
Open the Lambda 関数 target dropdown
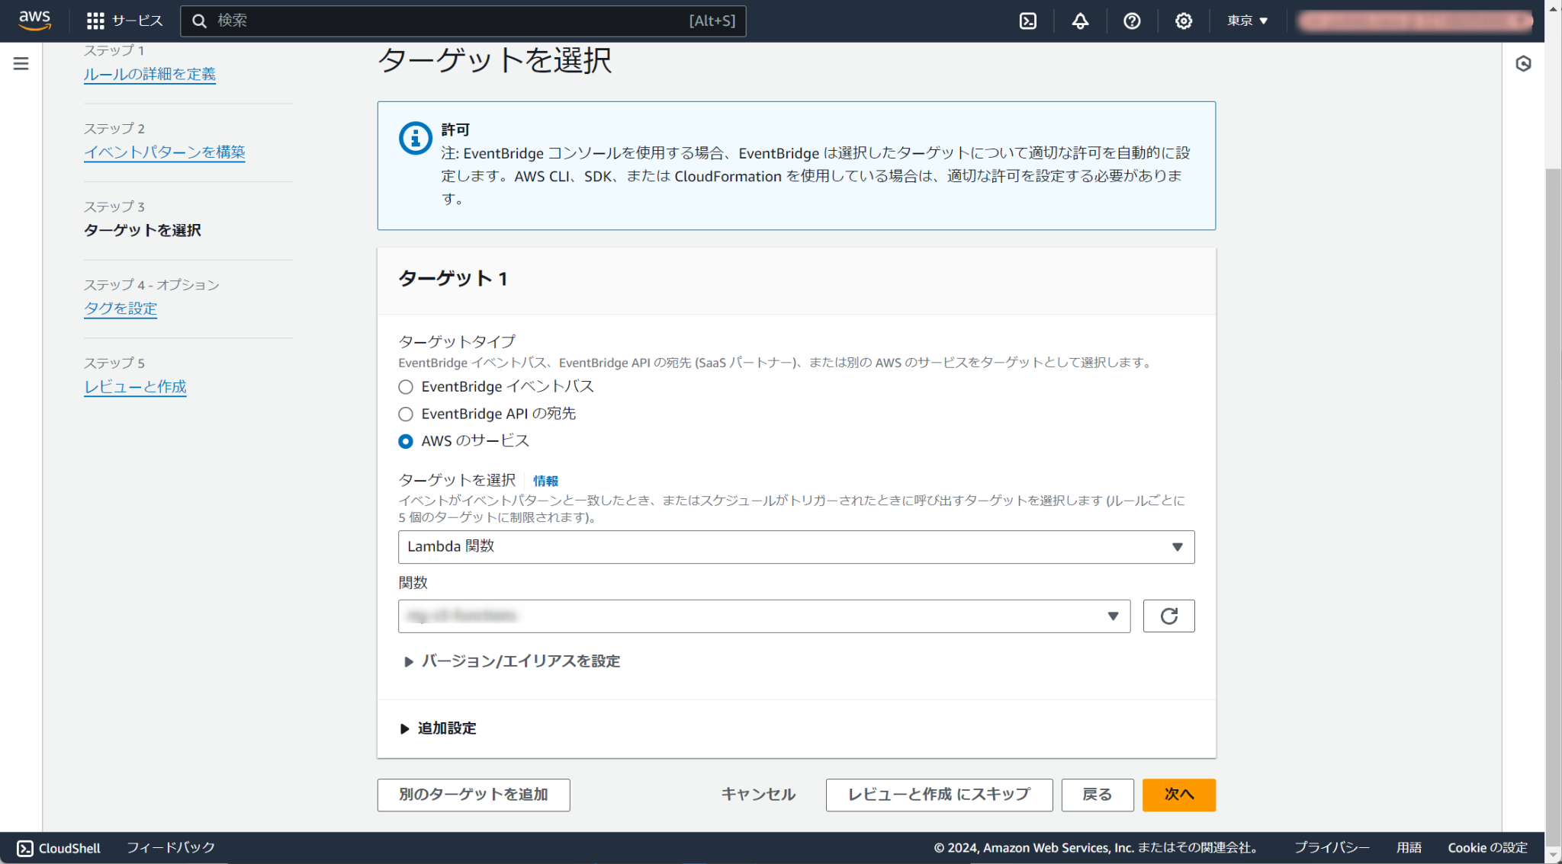click(x=796, y=546)
